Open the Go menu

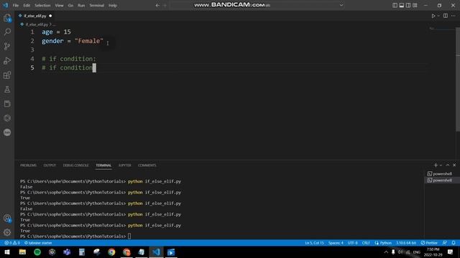pyautogui.click(x=70, y=5)
